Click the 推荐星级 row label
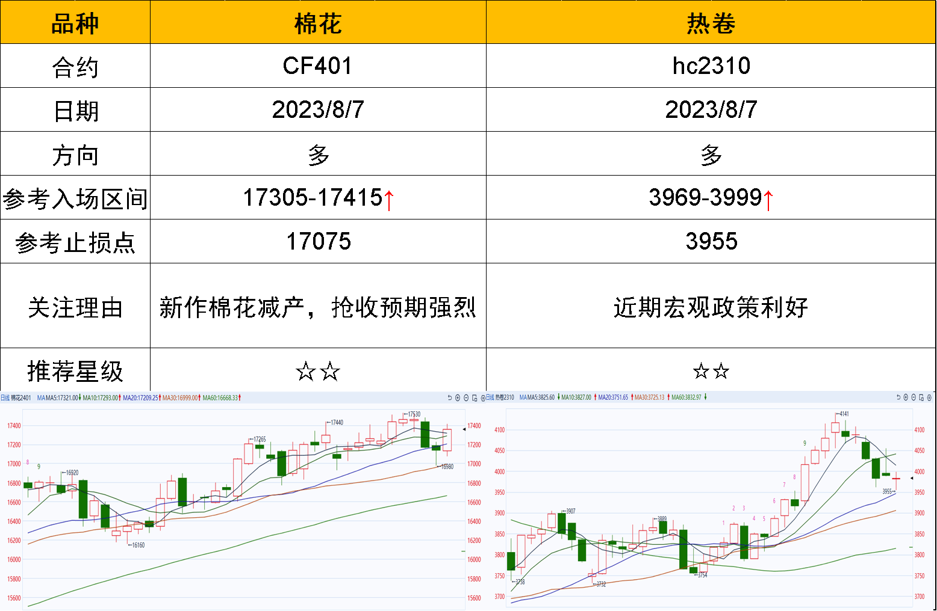Viewport: 937px width, 611px height. tap(75, 371)
